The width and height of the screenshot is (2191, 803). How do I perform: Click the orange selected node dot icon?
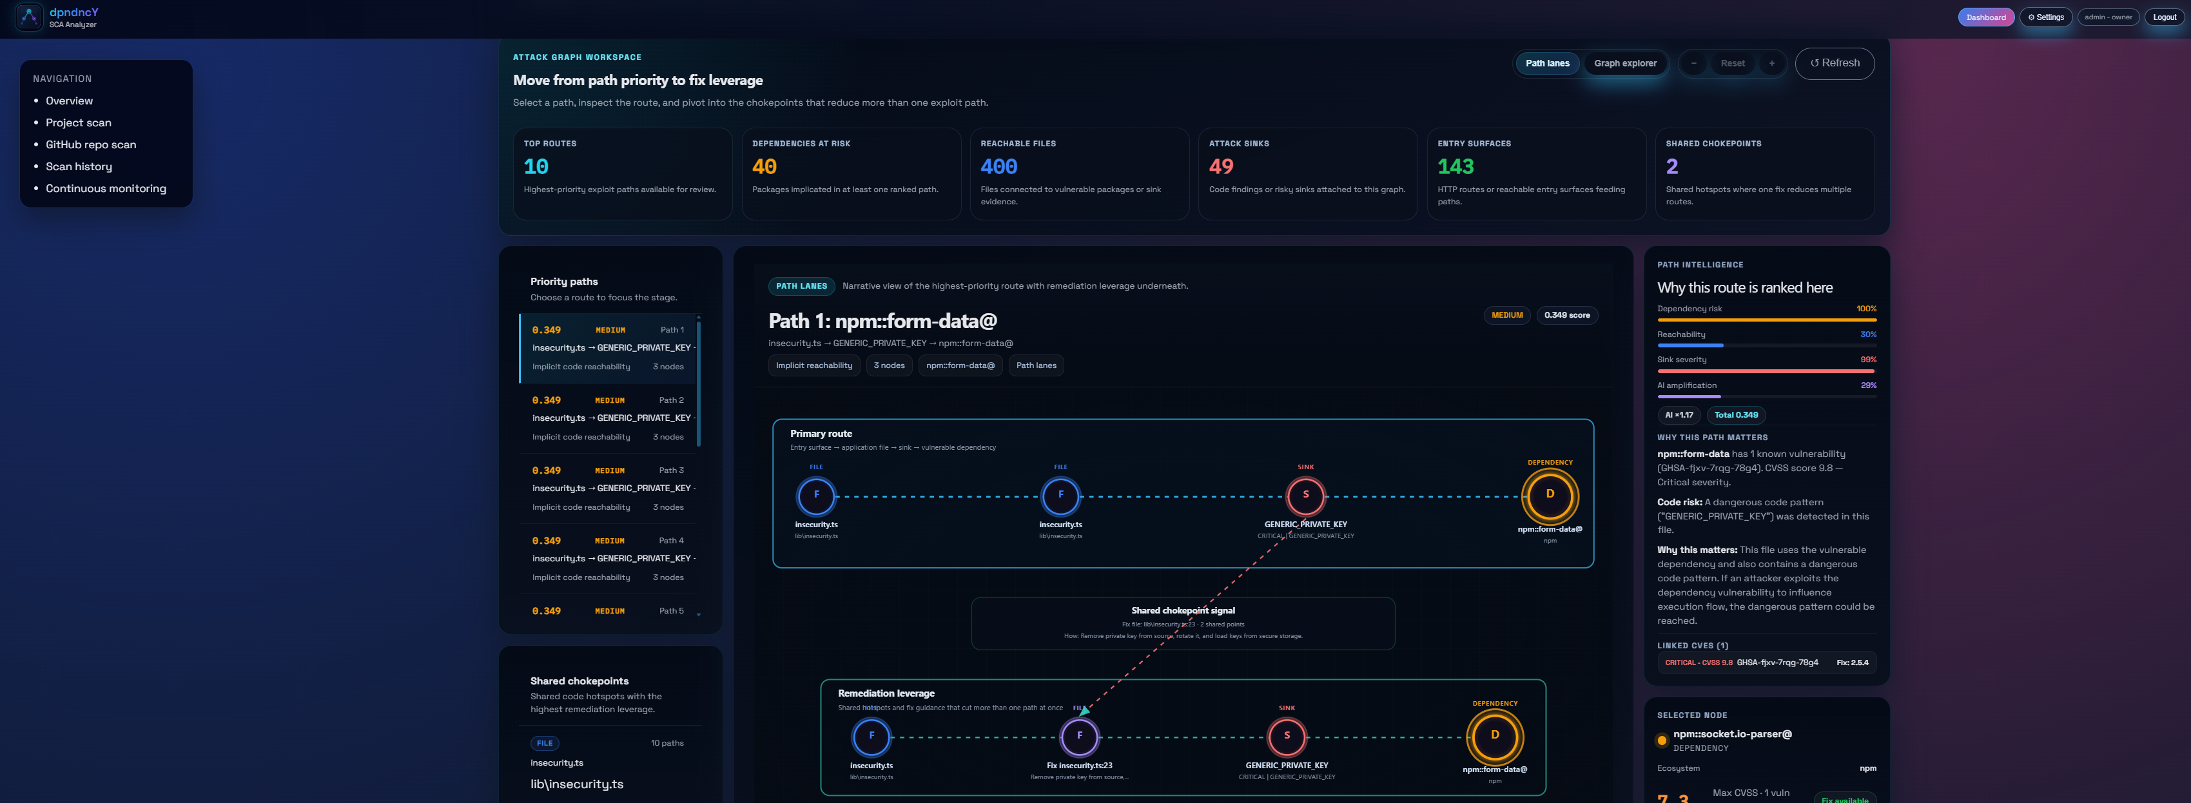[x=1661, y=740]
